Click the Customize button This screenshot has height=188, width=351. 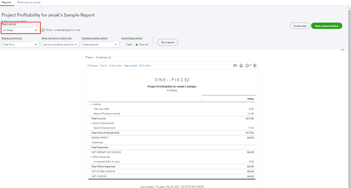click(300, 26)
